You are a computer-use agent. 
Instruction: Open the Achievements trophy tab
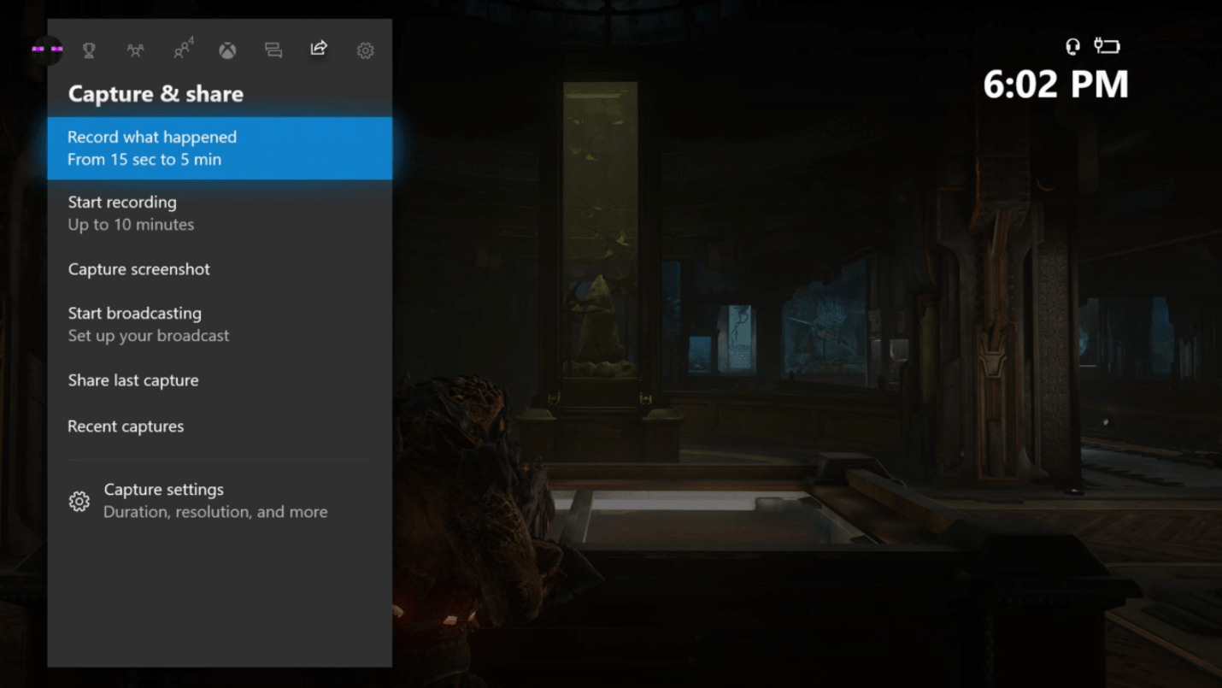[x=89, y=50]
